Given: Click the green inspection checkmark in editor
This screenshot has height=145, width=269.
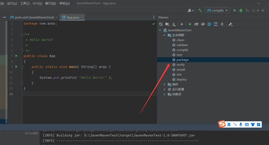Looking at the screenshot, I should tap(154, 24).
